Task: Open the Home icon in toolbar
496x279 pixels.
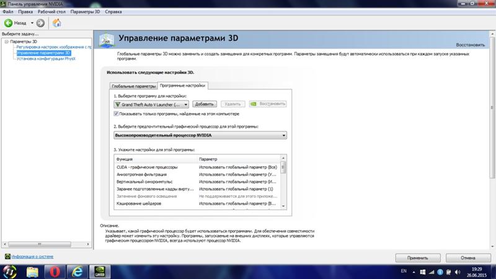Action: [57, 23]
